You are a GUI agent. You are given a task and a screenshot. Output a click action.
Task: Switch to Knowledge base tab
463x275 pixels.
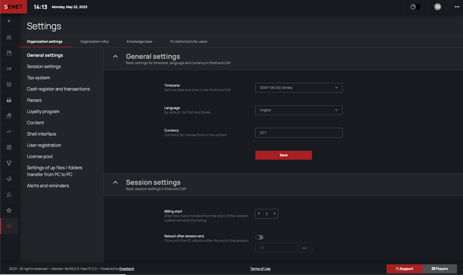[139, 42]
